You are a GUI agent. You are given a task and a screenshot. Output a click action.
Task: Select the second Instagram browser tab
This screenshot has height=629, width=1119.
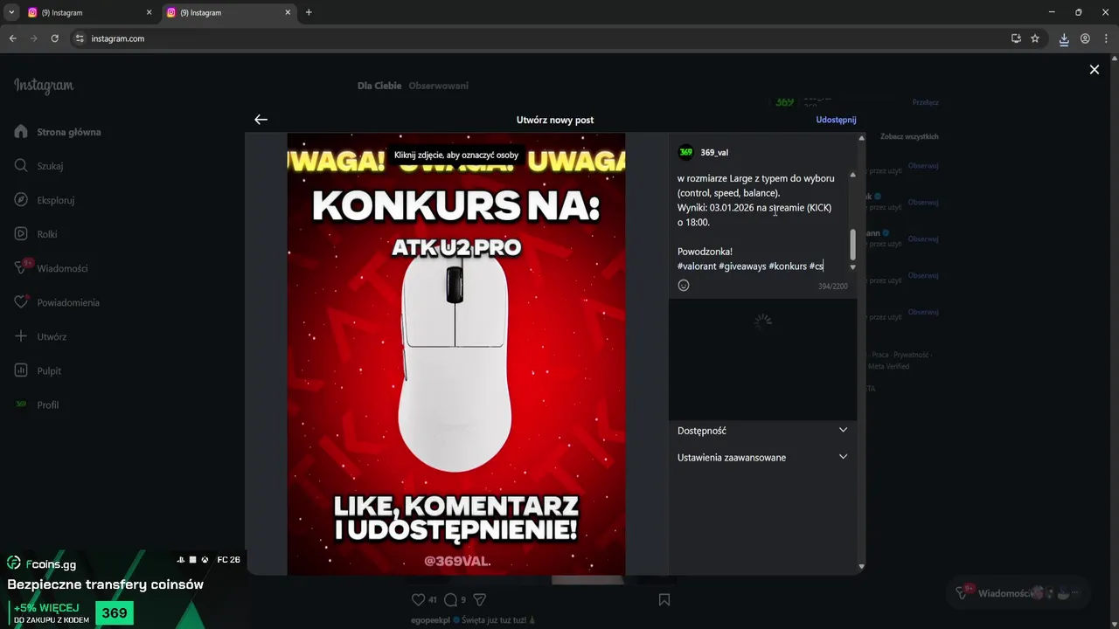click(229, 12)
